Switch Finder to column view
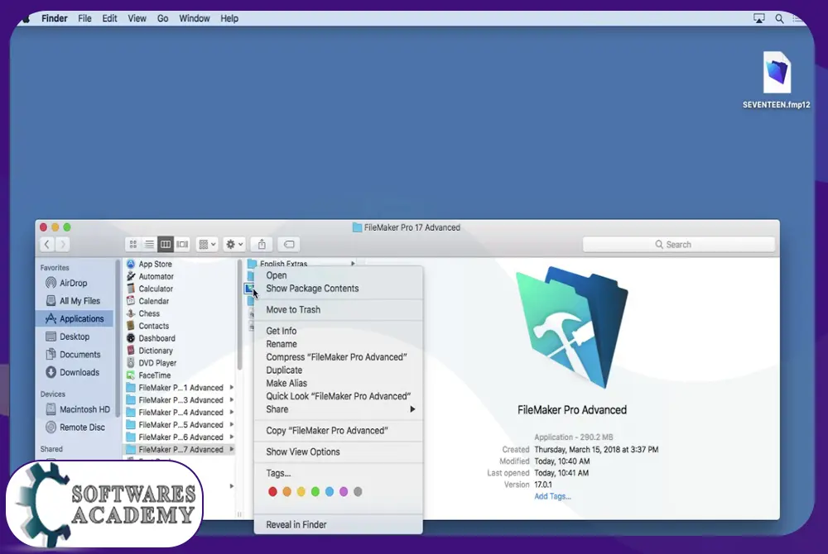The height and width of the screenshot is (554, 828). 166,245
